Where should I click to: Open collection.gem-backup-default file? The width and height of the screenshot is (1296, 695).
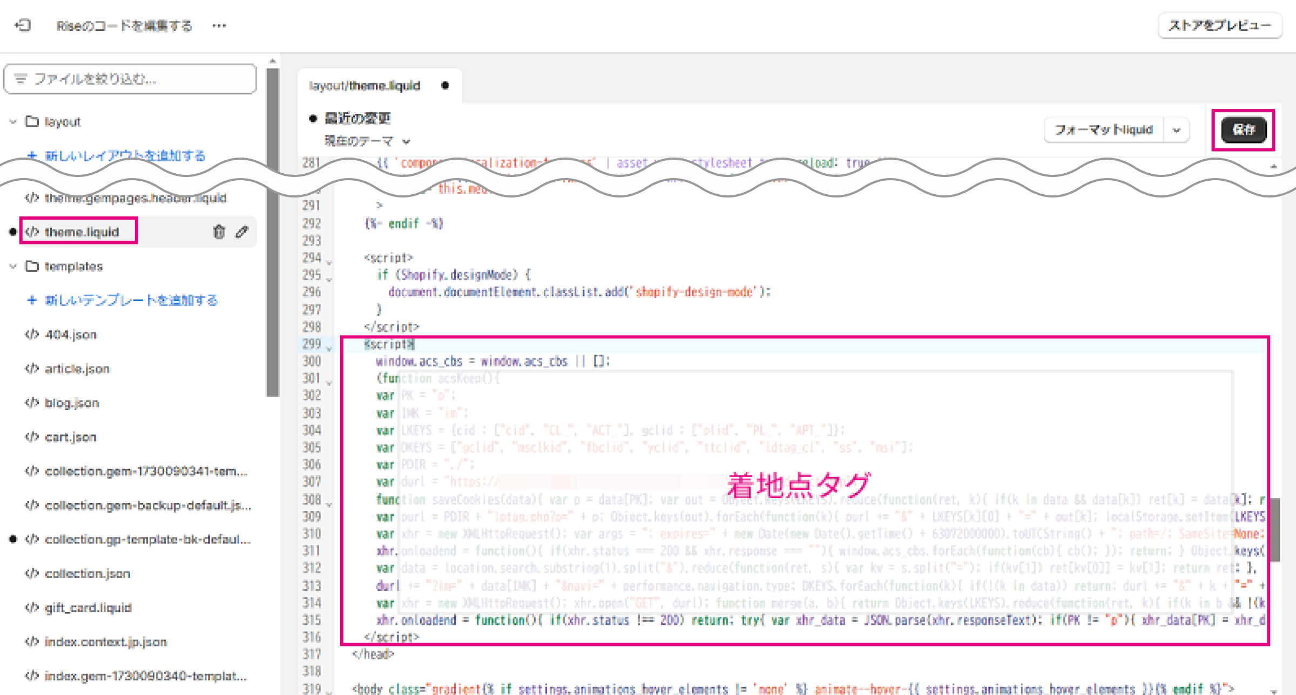(148, 506)
